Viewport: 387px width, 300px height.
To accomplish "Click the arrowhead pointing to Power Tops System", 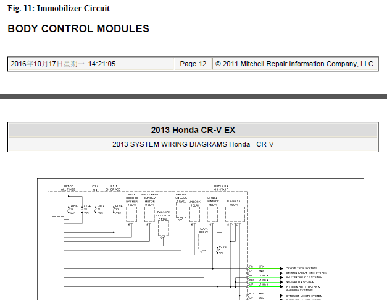I will tap(281, 268).
